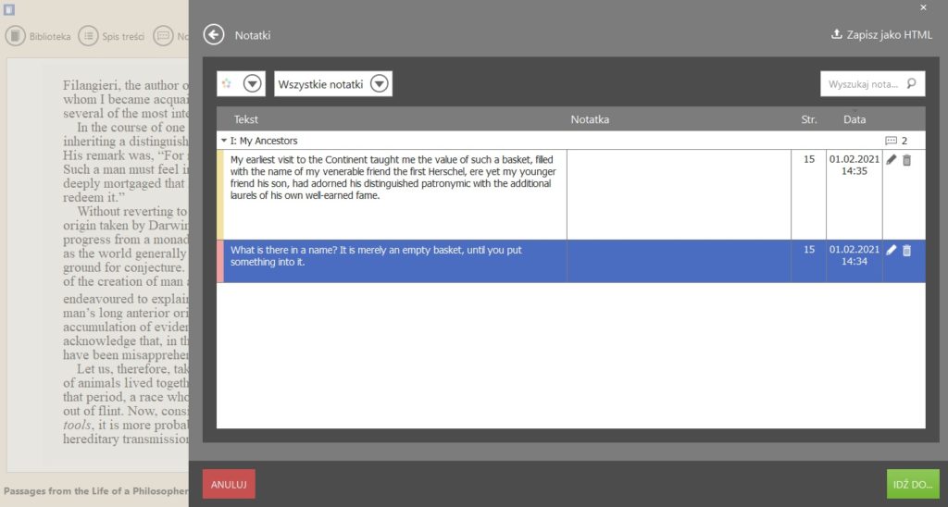Open the Wszystkie notatki dropdown
Screen dimensions: 948x507
[379, 84]
